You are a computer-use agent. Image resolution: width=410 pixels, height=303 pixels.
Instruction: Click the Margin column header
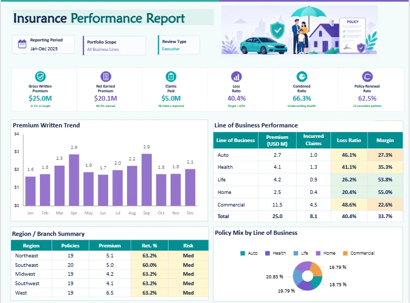(x=385, y=140)
